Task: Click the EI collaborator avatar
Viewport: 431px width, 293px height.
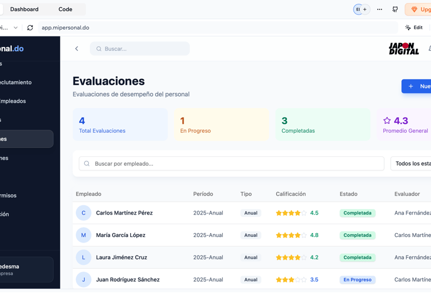Action: click(x=357, y=10)
